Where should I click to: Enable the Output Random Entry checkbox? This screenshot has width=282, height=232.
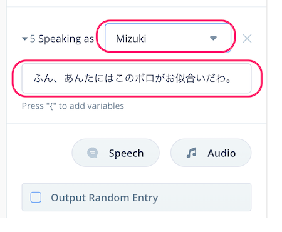coord(36,197)
